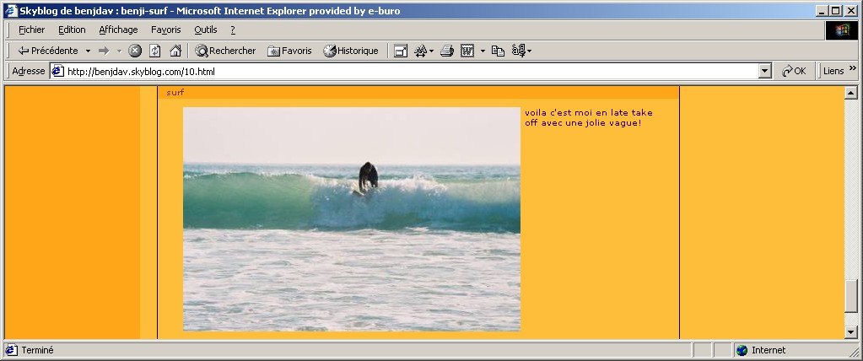The image size is (863, 361).
Task: Click the forward arrow button
Action: [x=104, y=51]
